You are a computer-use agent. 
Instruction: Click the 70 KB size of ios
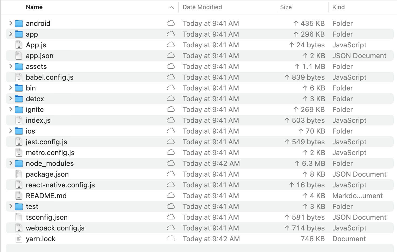[312, 131]
